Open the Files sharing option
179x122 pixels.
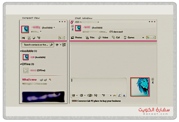(x=90, y=38)
